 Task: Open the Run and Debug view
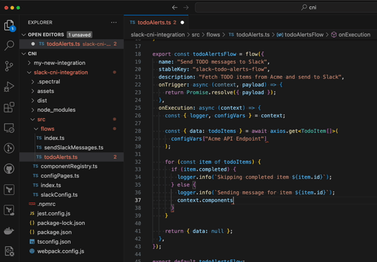[x=9, y=86]
